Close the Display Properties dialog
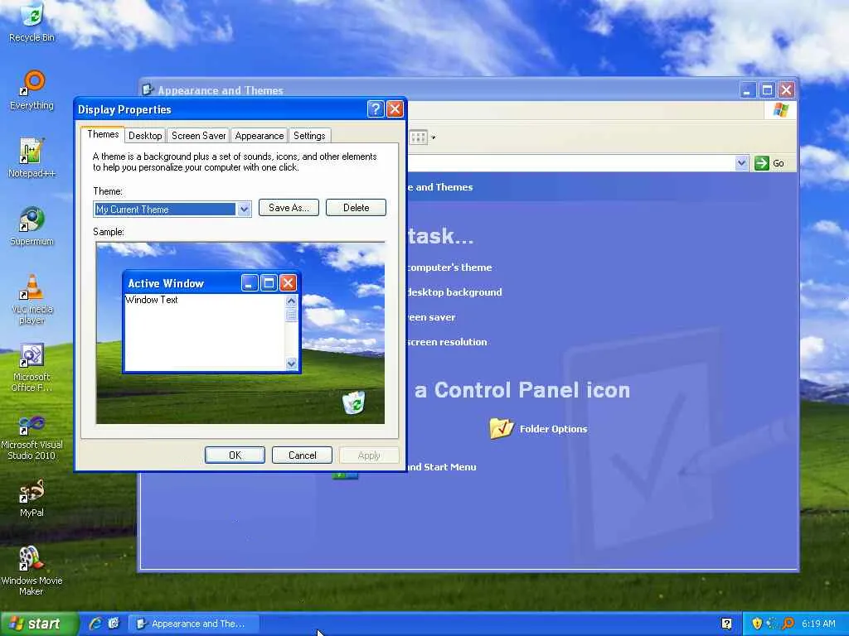This screenshot has height=636, width=849. click(x=395, y=109)
